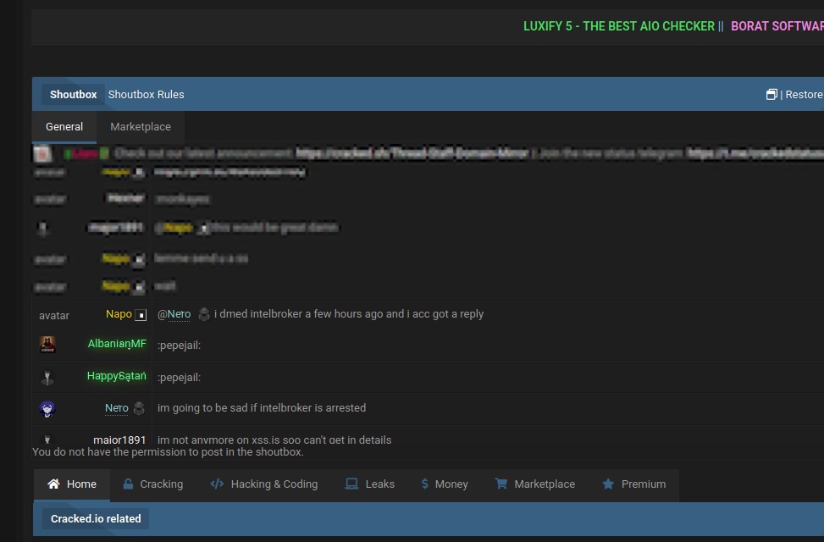The height and width of the screenshot is (542, 824).
Task: Open AlbanianMF's avatar image
Action: click(48, 345)
